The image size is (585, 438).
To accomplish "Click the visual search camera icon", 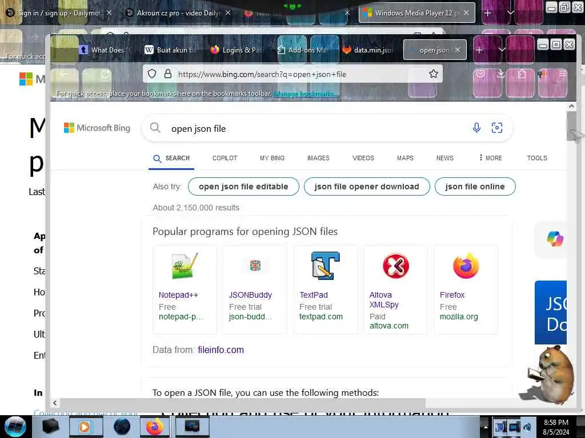I will (496, 128).
